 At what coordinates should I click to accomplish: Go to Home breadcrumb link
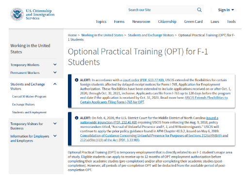point(72,35)
